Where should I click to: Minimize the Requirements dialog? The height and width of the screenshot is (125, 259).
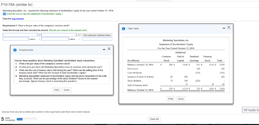[104, 49]
